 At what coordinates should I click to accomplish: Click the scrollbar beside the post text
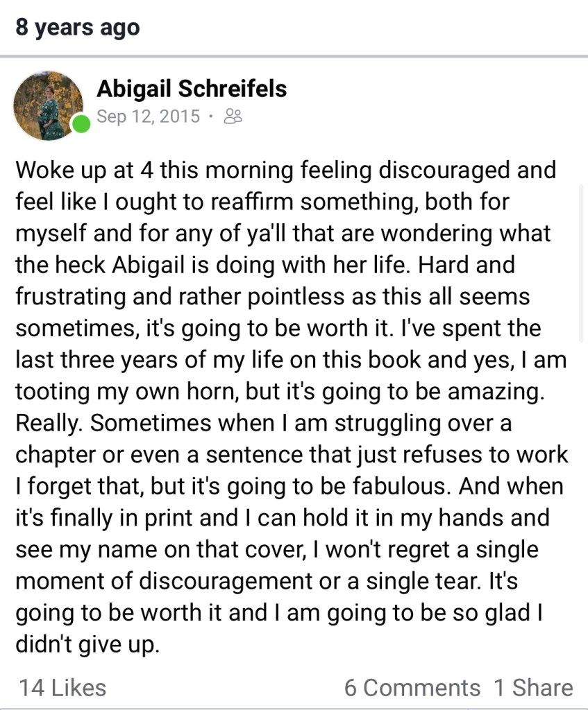[x=581, y=263]
